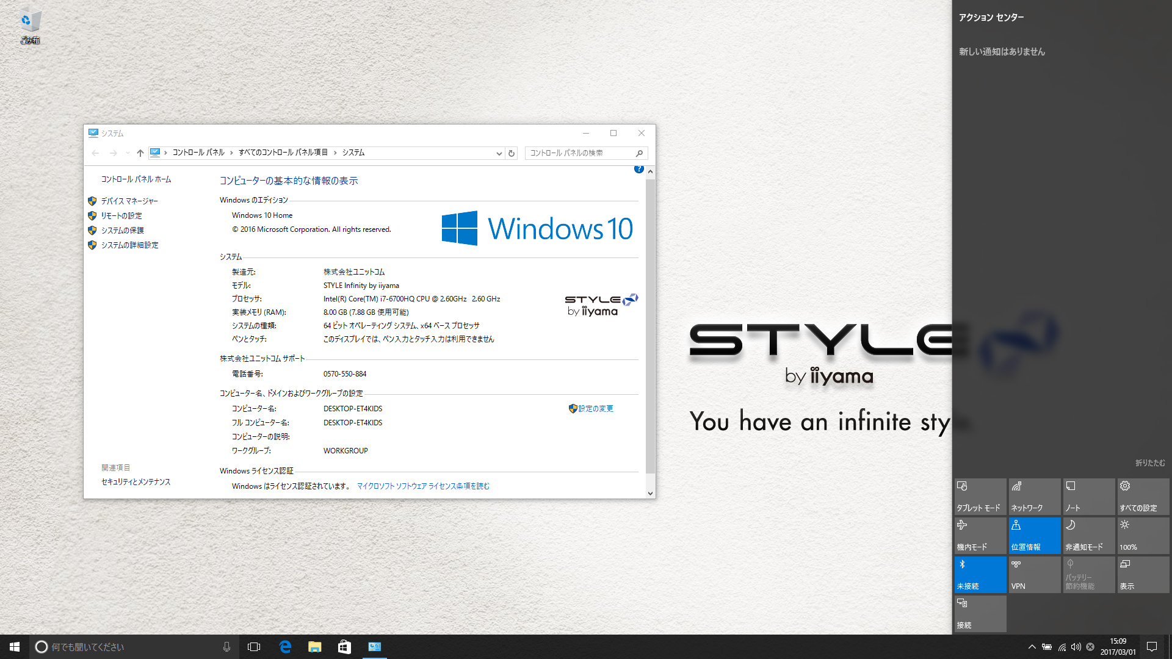Open Advanced system settings (システムの詳細設定)
Screen dimensions: 1172x659
point(129,245)
